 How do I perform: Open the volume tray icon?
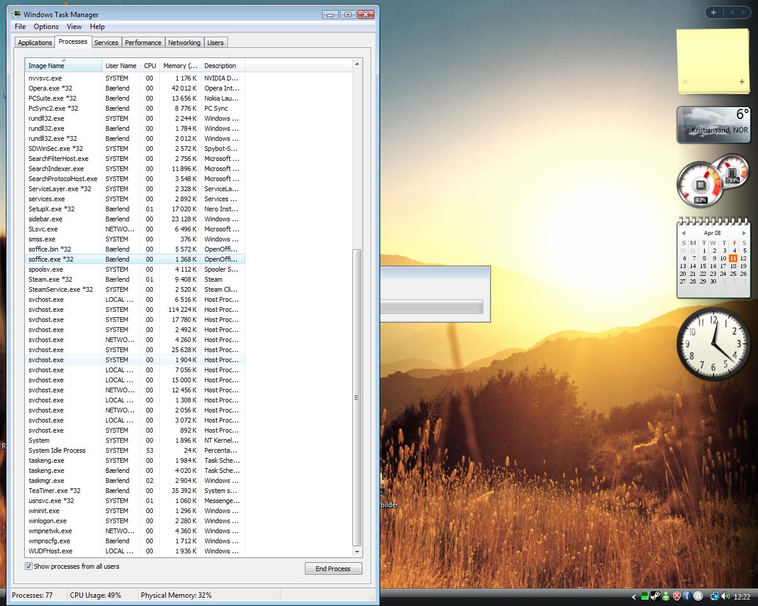[x=725, y=597]
